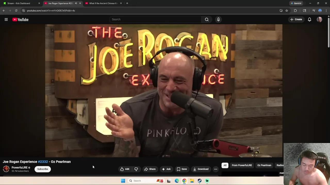
Task: Dislike the video with thumbs-down icon
Action: 136,169
